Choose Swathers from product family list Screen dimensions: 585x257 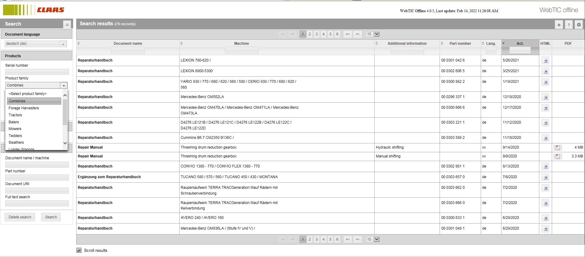click(x=34, y=143)
